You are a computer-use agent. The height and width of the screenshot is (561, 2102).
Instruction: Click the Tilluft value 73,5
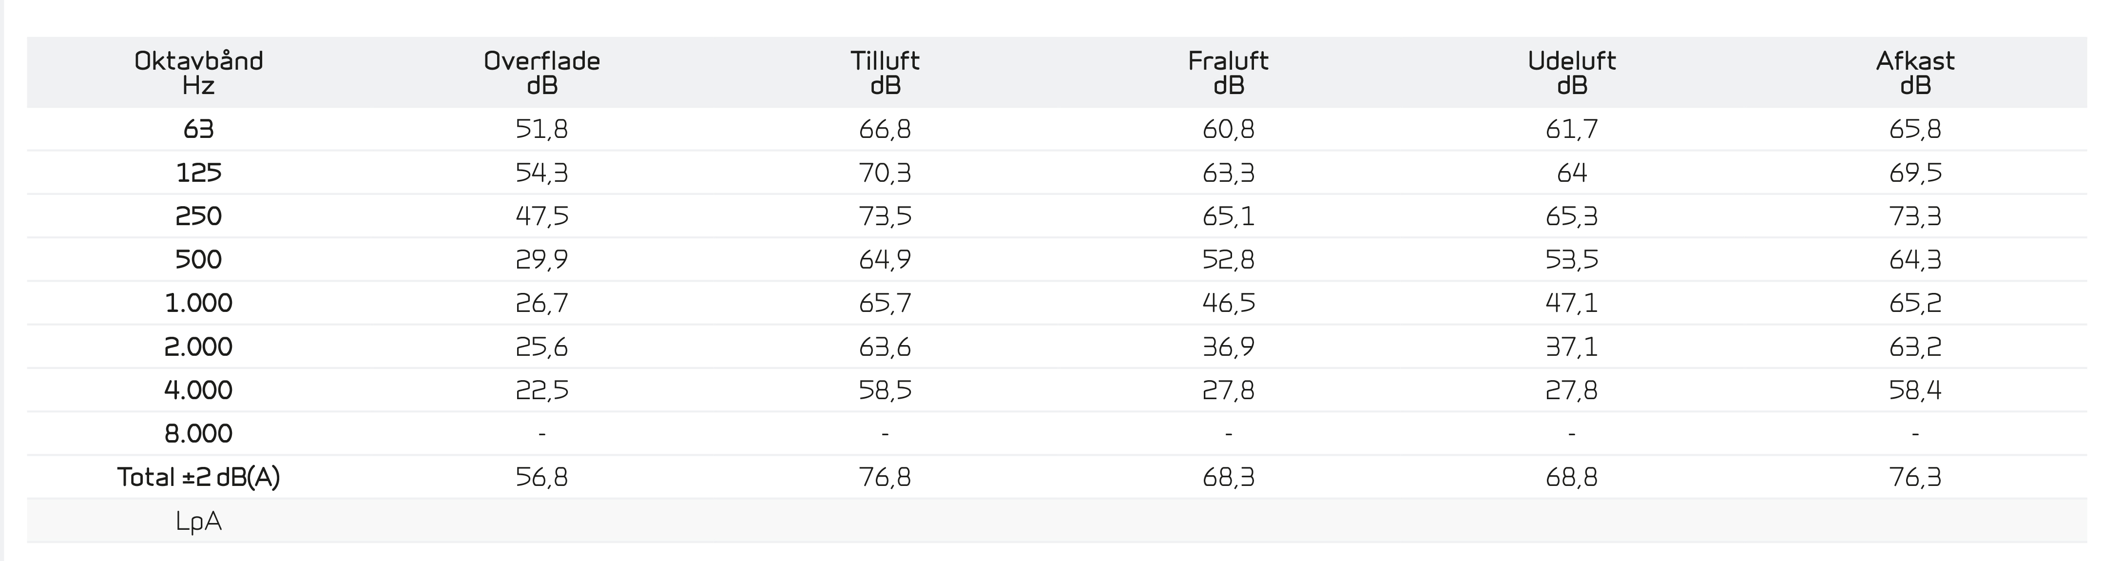pyautogui.click(x=886, y=215)
